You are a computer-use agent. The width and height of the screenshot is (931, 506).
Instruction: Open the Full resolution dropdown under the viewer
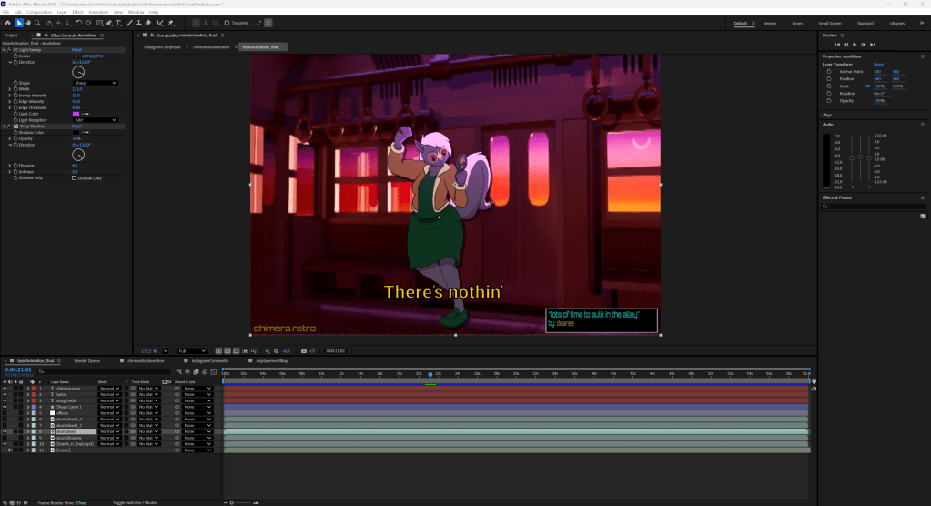click(x=192, y=350)
